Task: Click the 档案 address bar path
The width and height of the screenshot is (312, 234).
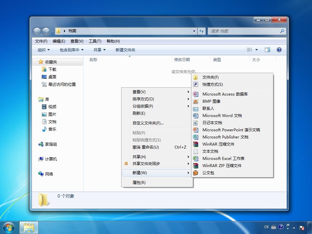Action: click(72, 31)
